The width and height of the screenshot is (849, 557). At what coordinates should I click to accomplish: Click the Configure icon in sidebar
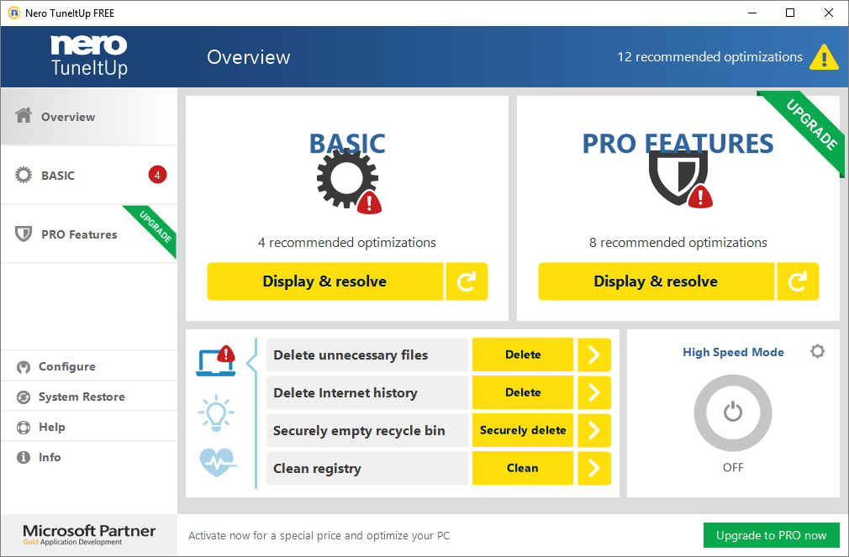[x=24, y=367]
